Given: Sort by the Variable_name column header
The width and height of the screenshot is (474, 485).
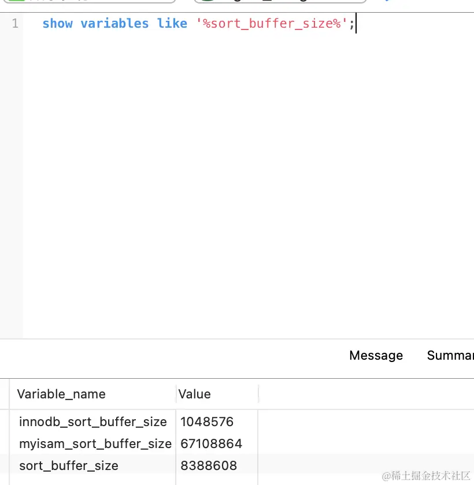Looking at the screenshot, I should pyautogui.click(x=61, y=394).
